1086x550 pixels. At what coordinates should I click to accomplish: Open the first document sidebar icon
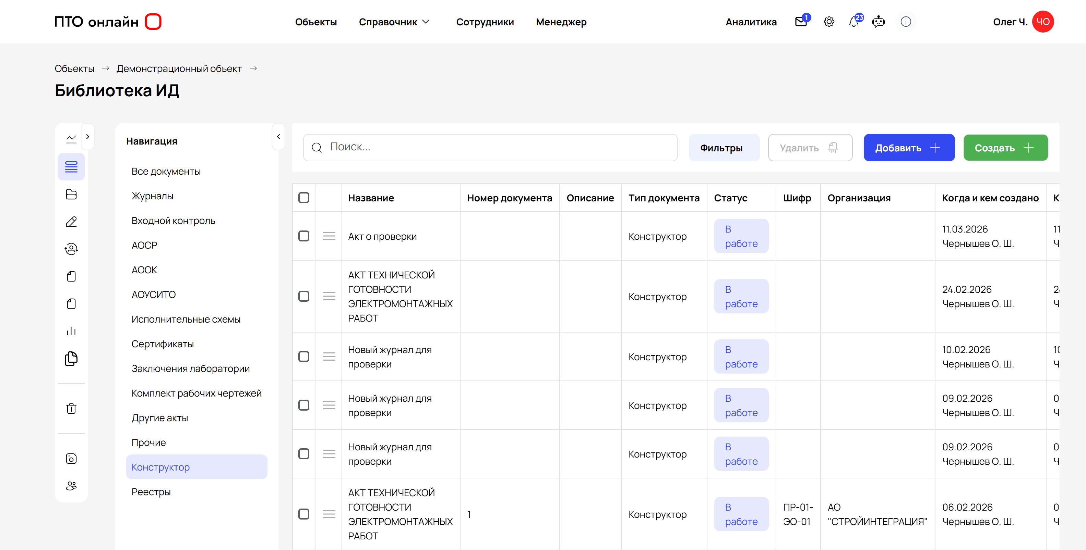pos(71,276)
